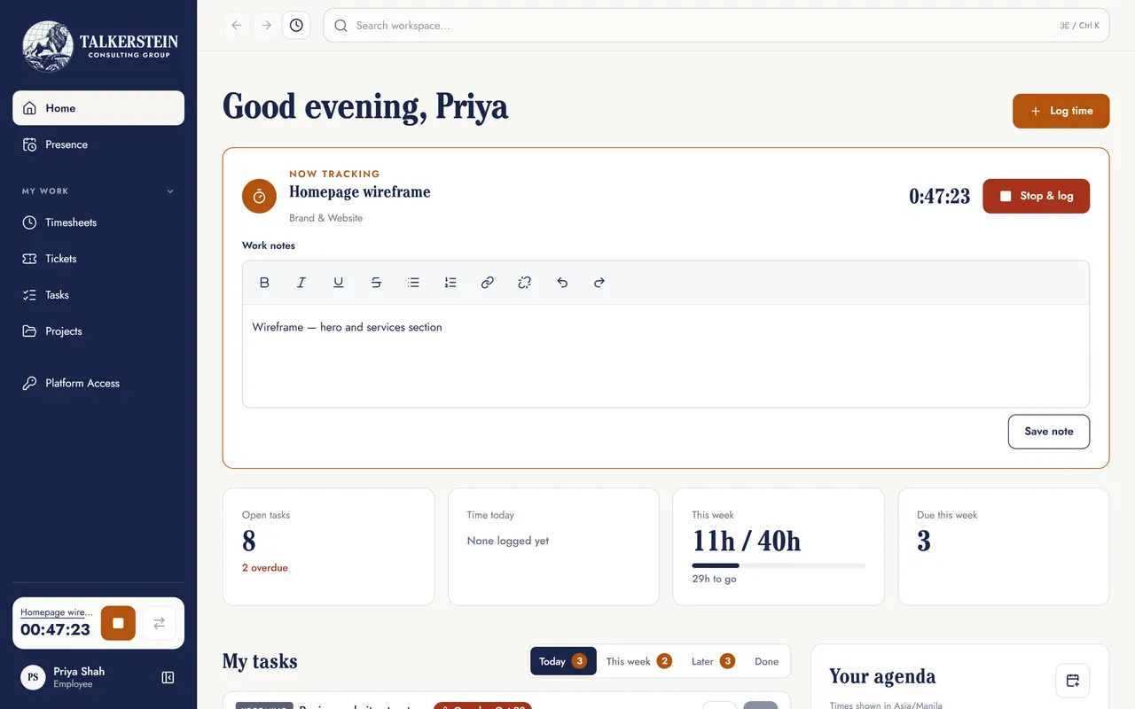The height and width of the screenshot is (709, 1135).
Task: Insert a bulleted list in notes
Action: click(413, 283)
